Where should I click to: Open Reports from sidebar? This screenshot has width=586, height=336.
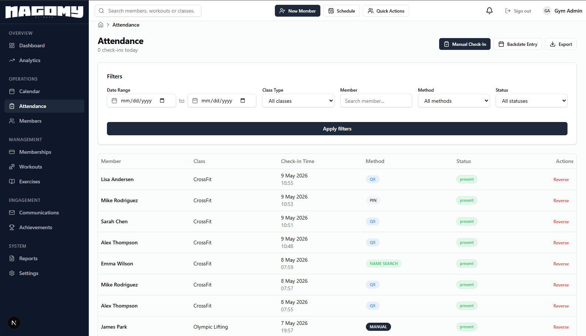(44, 258)
